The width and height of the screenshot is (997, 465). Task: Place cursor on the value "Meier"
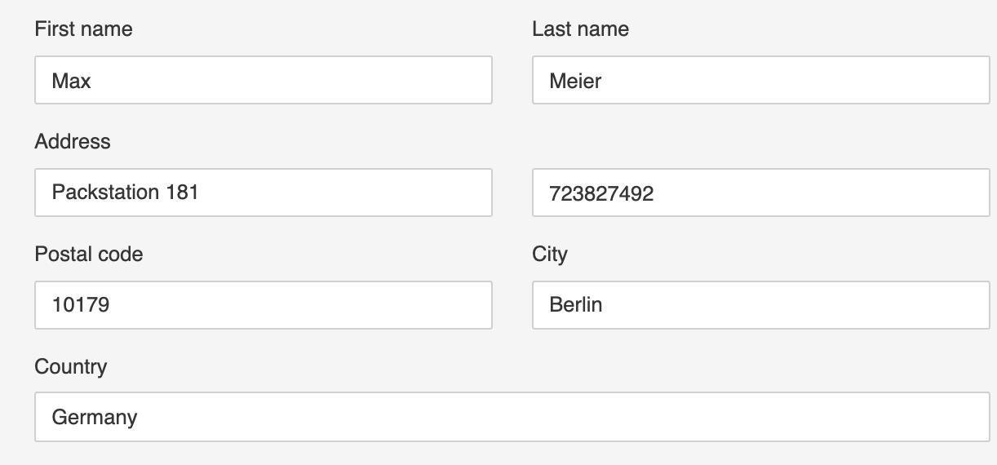click(575, 81)
